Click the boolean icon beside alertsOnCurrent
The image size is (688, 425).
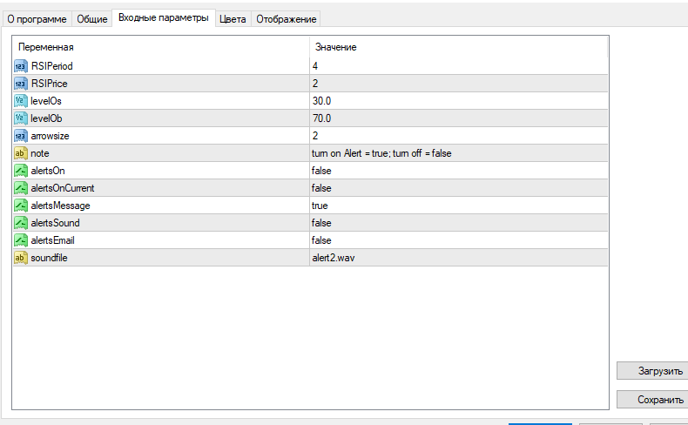(x=21, y=188)
